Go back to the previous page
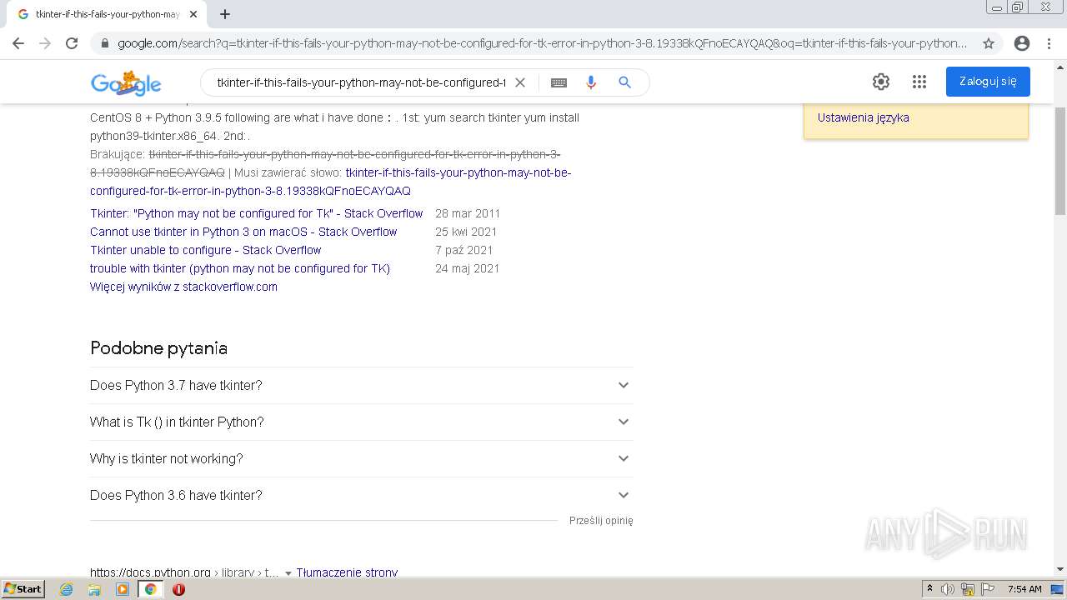The width and height of the screenshot is (1067, 600). 18,43
